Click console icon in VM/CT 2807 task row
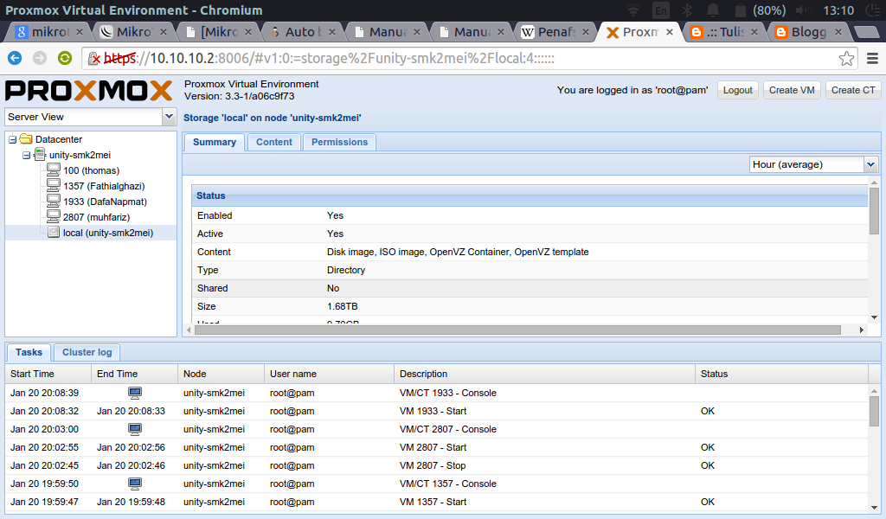The height and width of the screenshot is (519, 886). click(134, 429)
